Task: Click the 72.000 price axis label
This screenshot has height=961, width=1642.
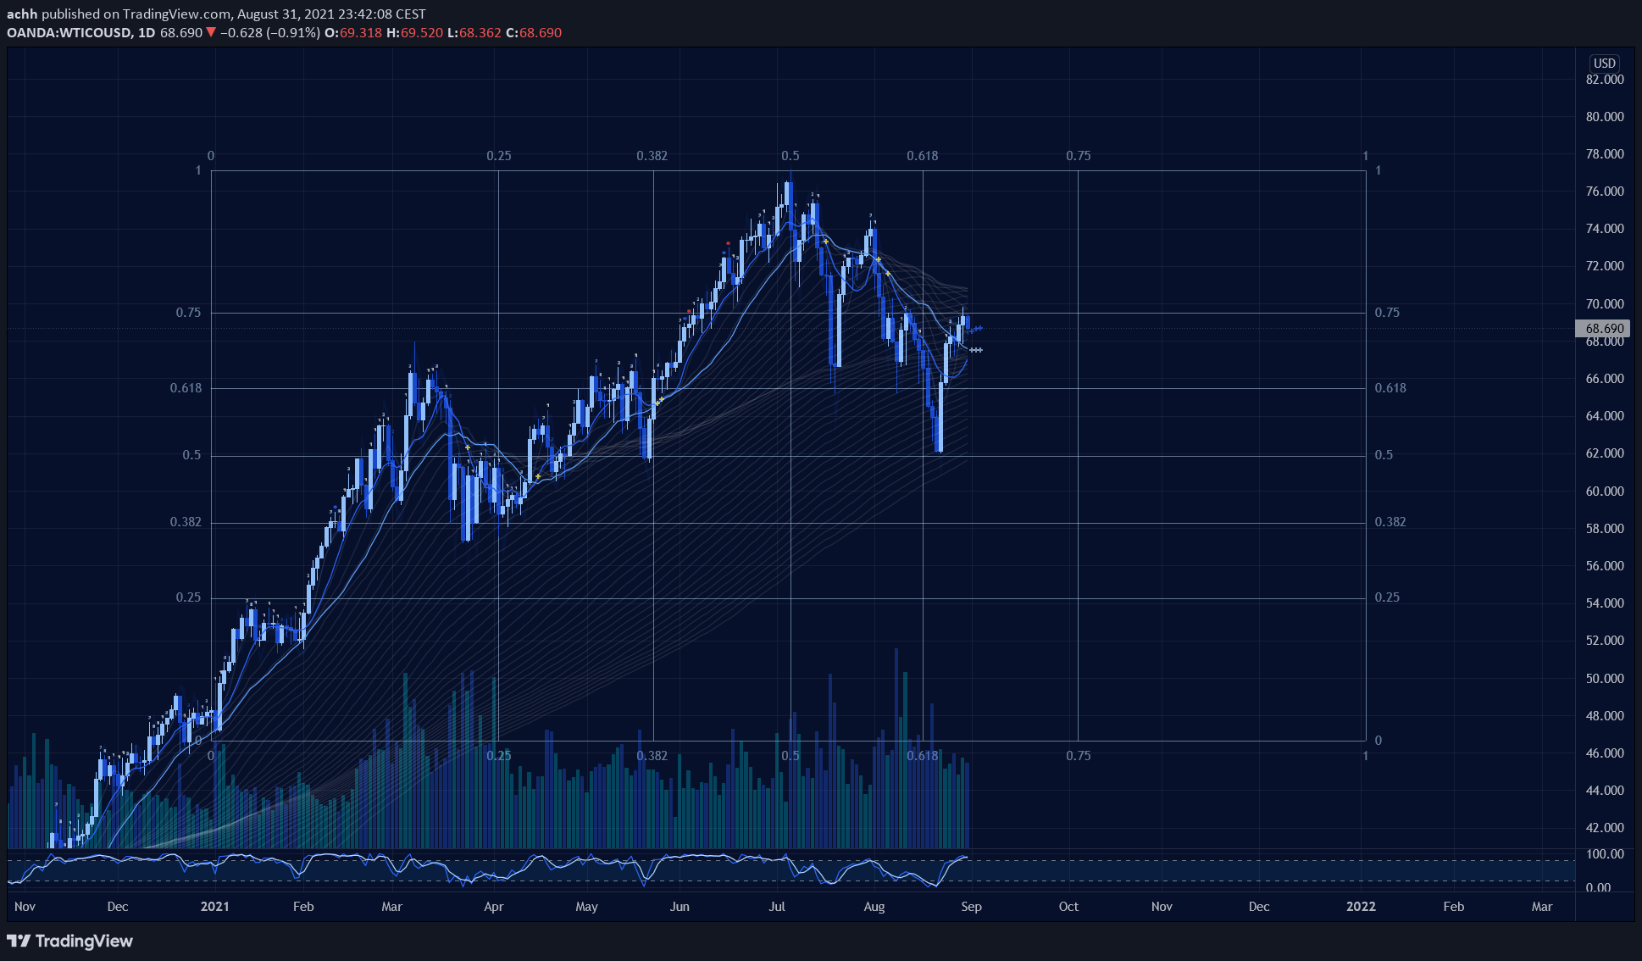Action: [1605, 265]
